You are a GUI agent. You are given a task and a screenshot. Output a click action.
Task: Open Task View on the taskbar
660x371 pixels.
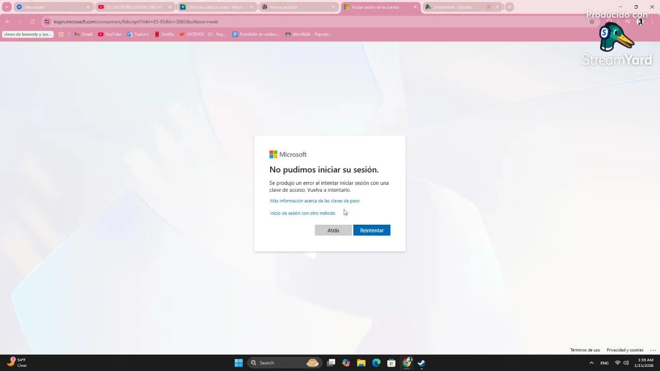[x=331, y=363]
